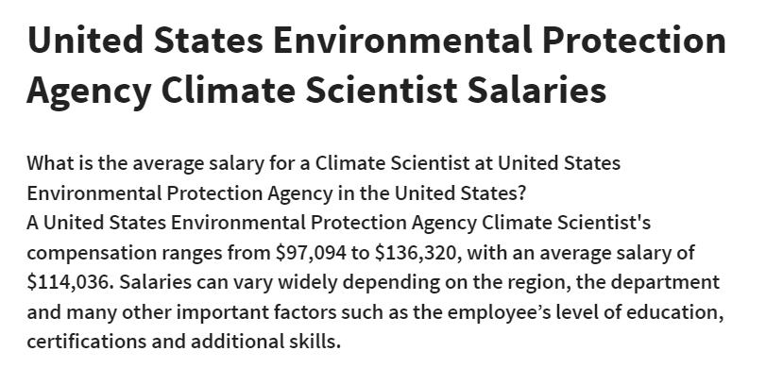Click the 'Agency Climate Scientist Salaries' title line
This screenshot has height=368, width=766.
(x=316, y=92)
